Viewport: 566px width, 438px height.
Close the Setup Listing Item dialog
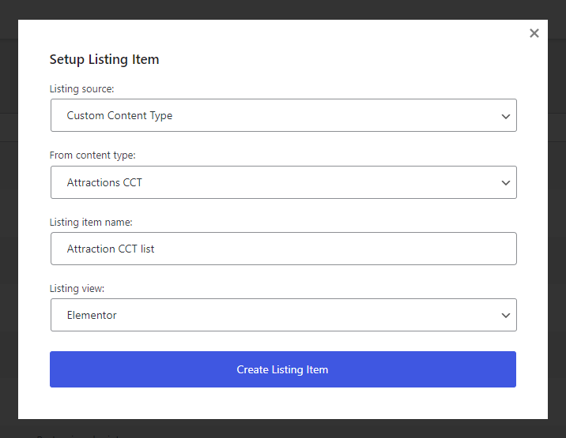pyautogui.click(x=534, y=33)
